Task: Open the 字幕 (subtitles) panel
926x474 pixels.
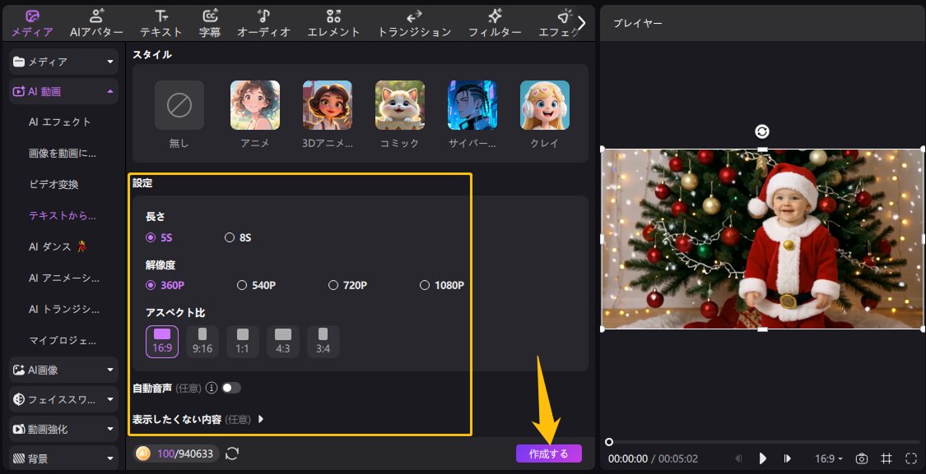Action: (212, 22)
